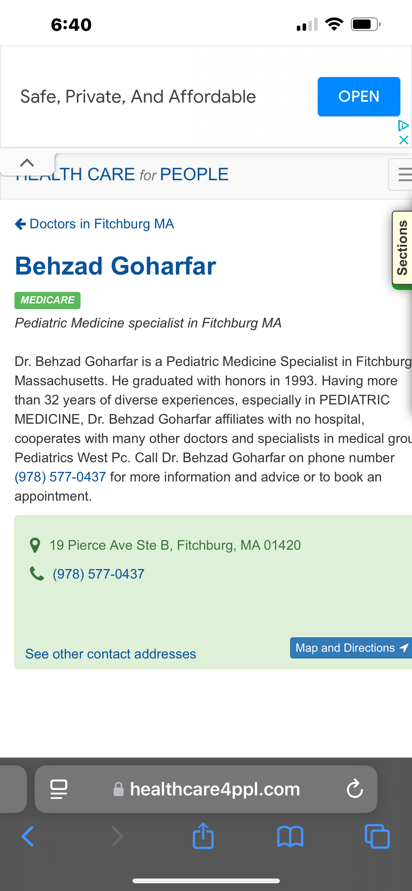The image size is (412, 891).
Task: Close the ad with X icon
Action: click(x=403, y=140)
